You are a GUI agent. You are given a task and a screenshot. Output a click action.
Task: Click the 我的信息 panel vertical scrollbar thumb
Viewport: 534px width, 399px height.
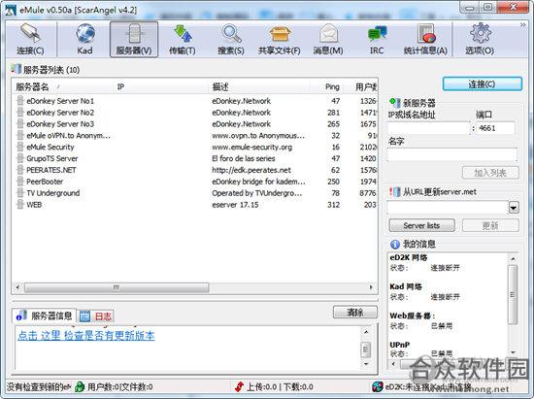click(x=513, y=294)
